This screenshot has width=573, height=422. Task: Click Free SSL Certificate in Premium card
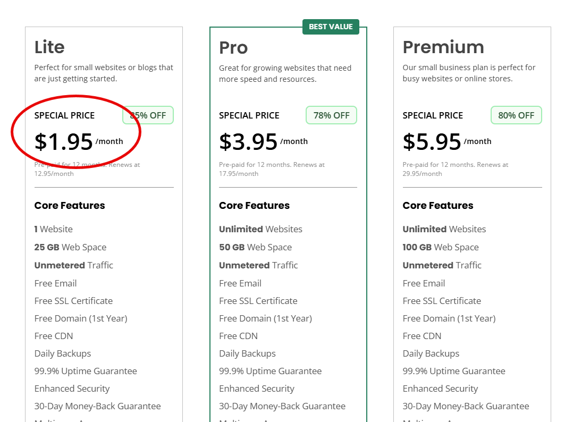[441, 301]
